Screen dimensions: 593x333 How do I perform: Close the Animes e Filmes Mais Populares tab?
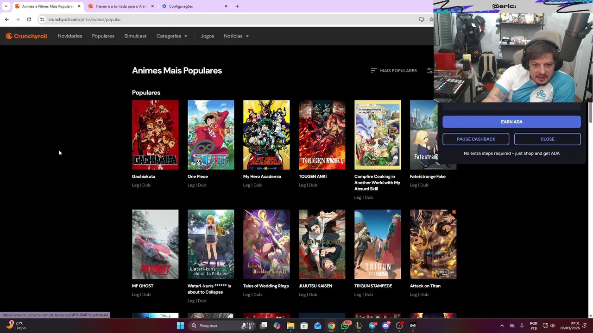point(79,6)
